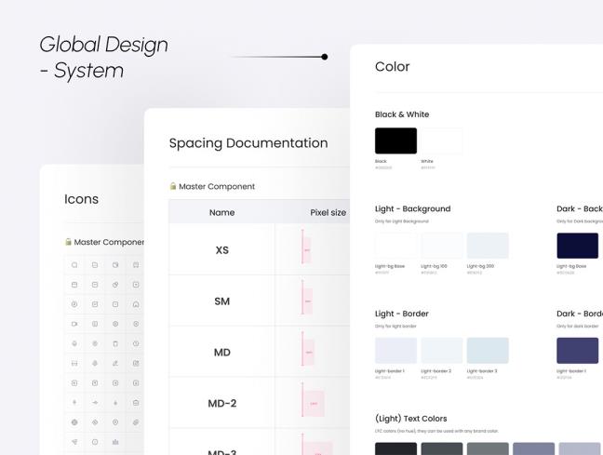This screenshot has width=603, height=455.
Task: Select the SM spacing row name
Action: pos(221,301)
